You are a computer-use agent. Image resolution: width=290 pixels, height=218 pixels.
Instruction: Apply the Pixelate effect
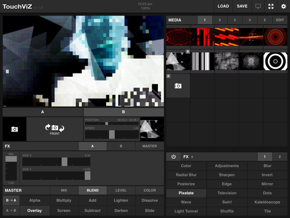coord(186,193)
